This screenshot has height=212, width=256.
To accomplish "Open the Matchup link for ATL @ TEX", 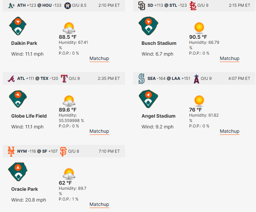I will [x=99, y=131].
